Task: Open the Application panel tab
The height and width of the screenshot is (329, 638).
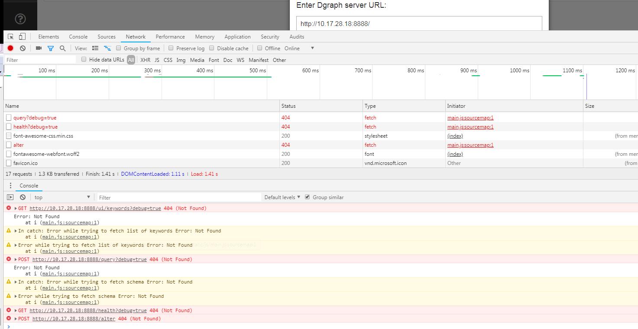Action: 237,36
